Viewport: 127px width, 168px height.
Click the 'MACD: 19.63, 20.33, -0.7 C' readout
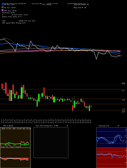12,17
